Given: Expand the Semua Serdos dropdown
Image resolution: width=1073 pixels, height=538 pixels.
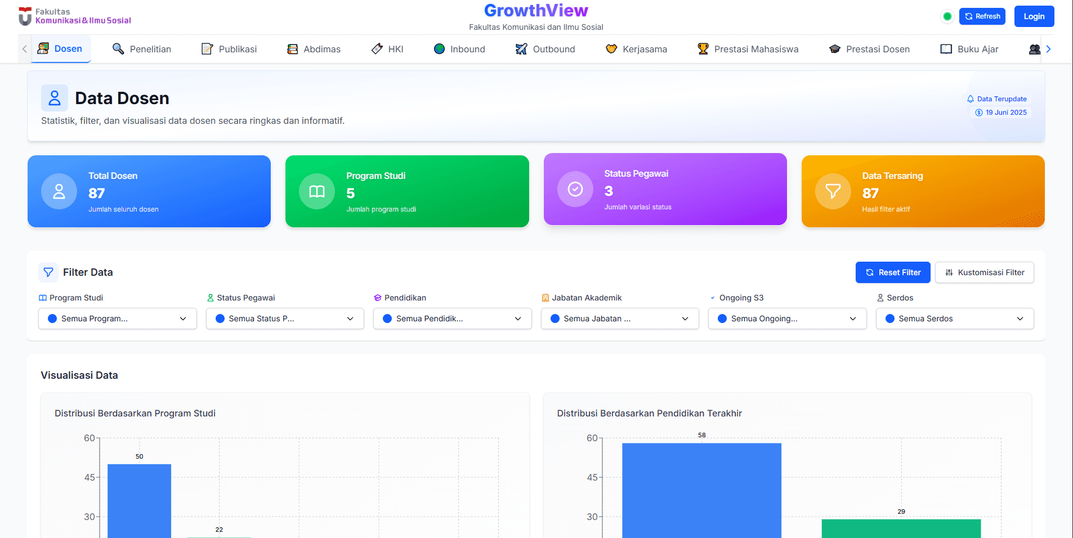Looking at the screenshot, I should tap(954, 319).
